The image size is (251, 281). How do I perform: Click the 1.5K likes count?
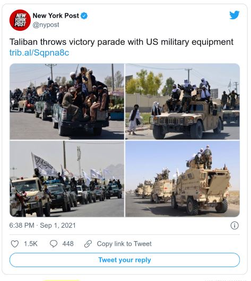(31, 244)
